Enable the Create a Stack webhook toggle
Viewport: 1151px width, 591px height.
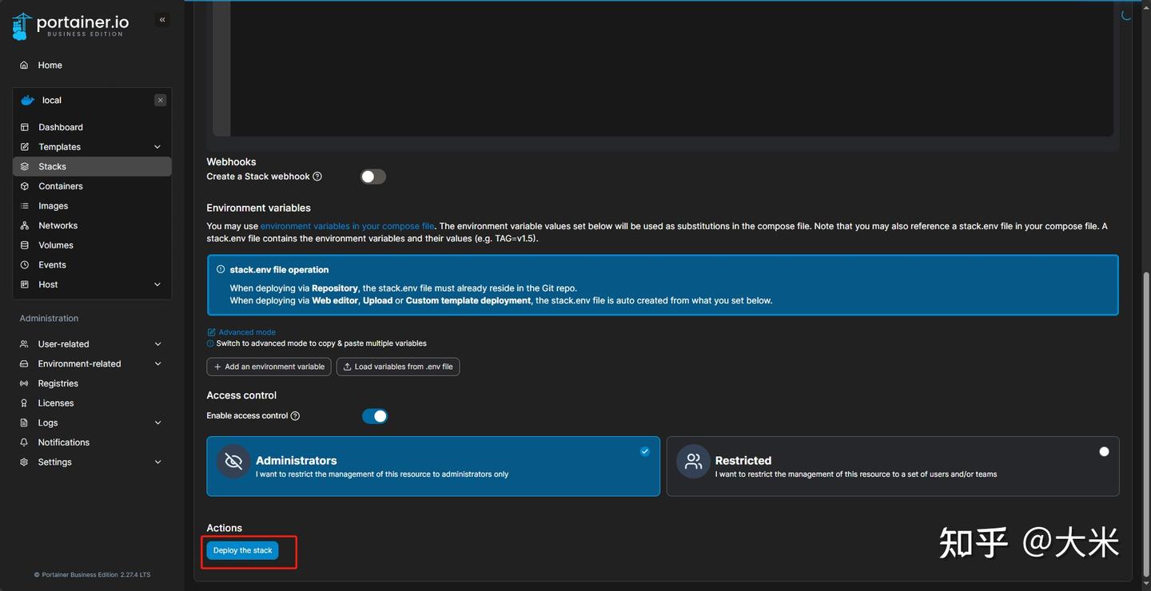[373, 177]
